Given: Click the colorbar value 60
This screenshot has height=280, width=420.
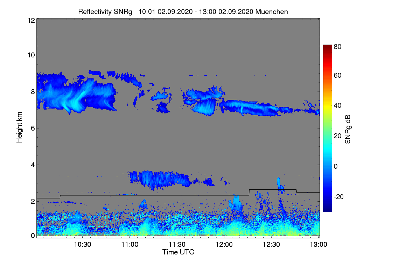Looking at the screenshot, I should [338, 75].
